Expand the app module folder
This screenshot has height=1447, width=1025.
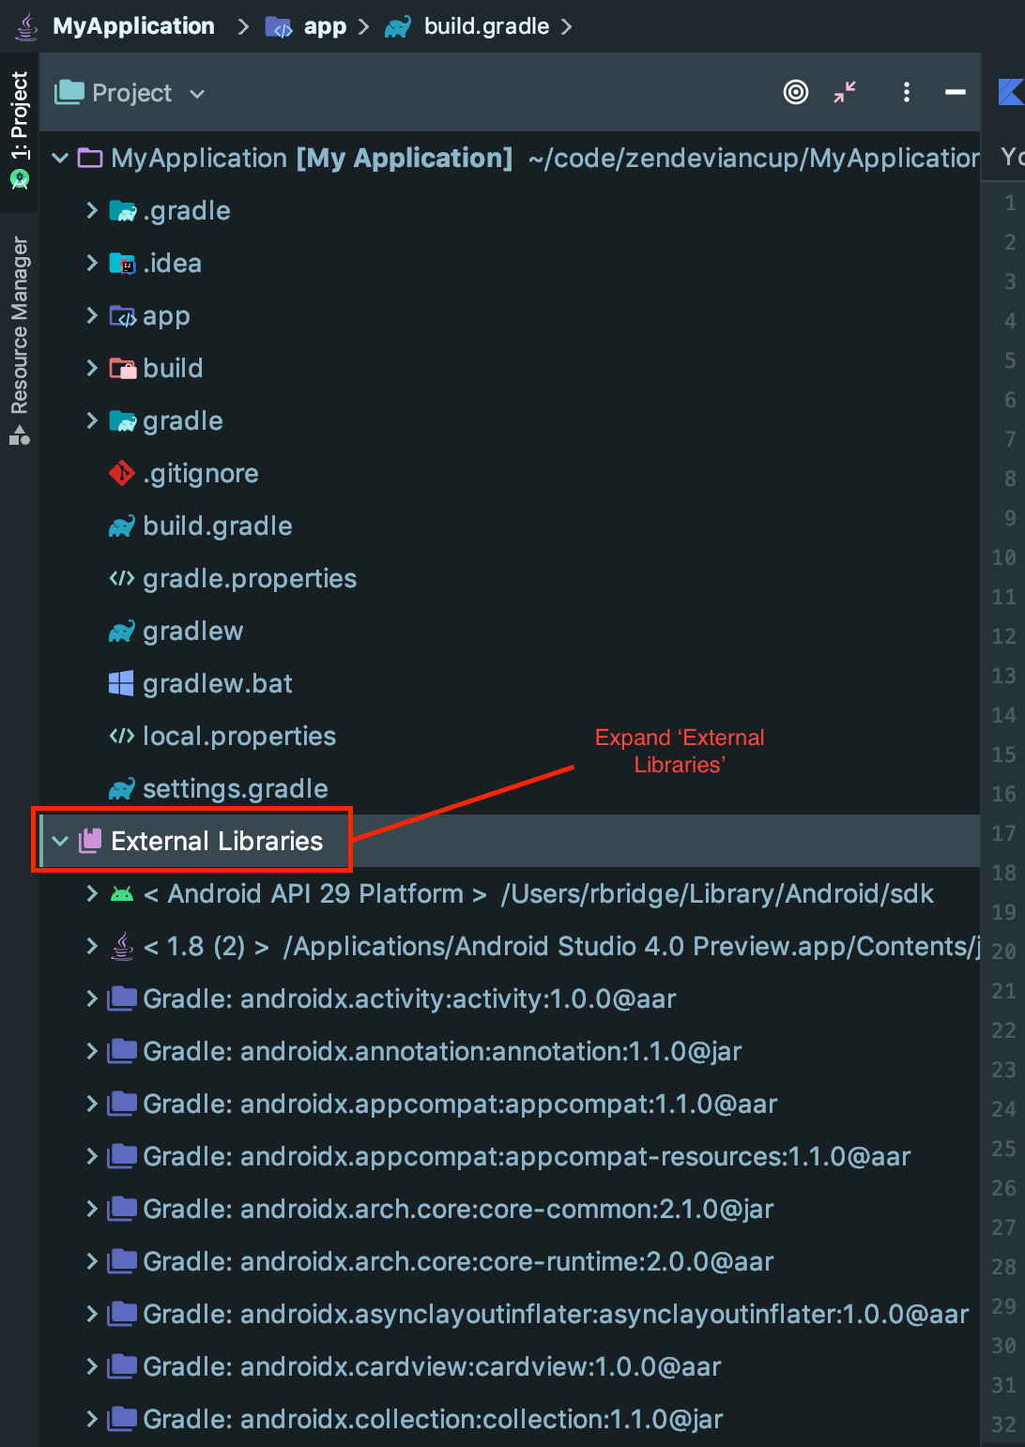coord(92,315)
